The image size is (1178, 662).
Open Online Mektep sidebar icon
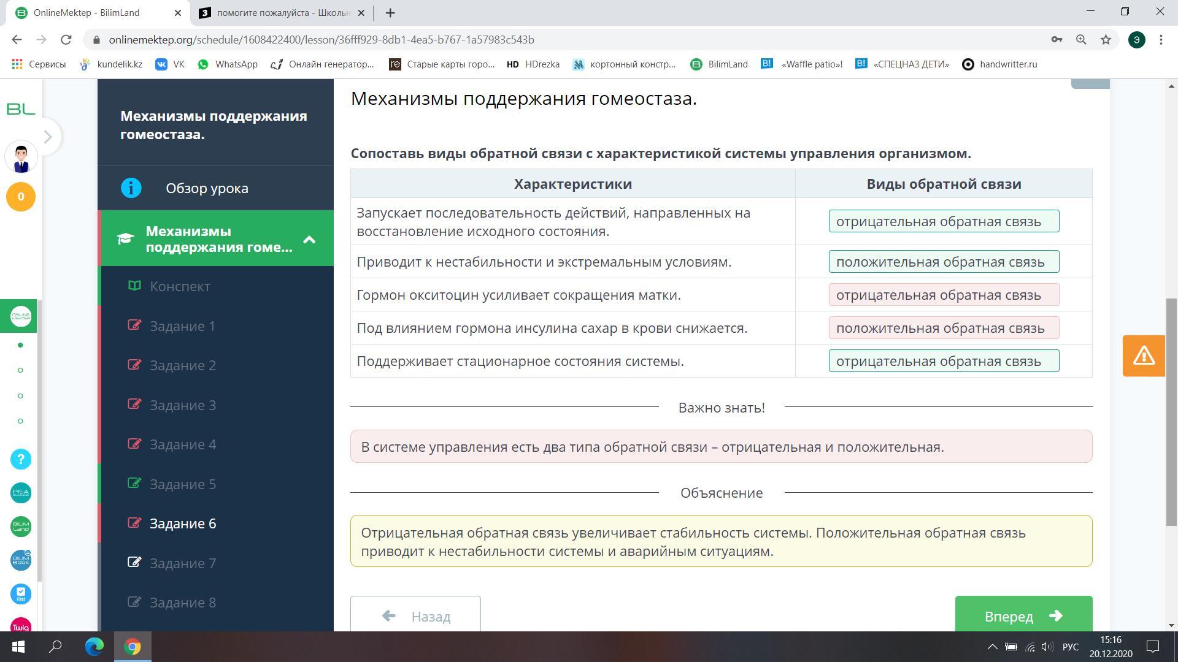[21, 316]
